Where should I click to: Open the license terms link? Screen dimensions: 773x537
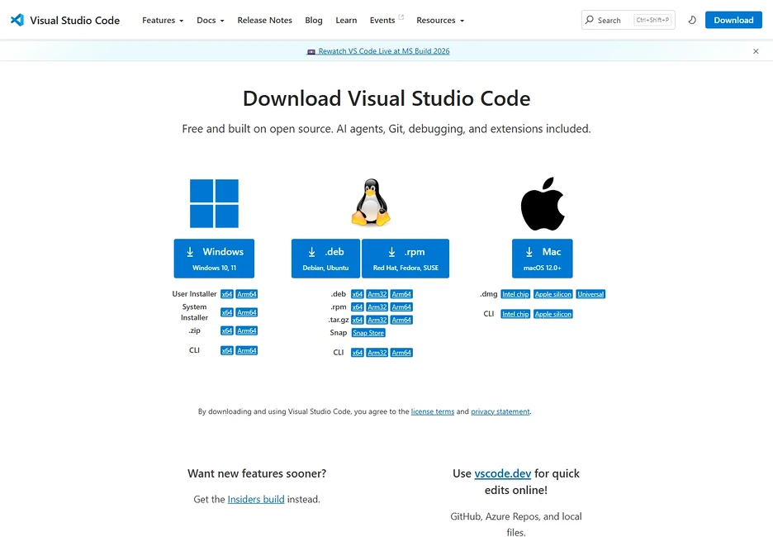433,411
